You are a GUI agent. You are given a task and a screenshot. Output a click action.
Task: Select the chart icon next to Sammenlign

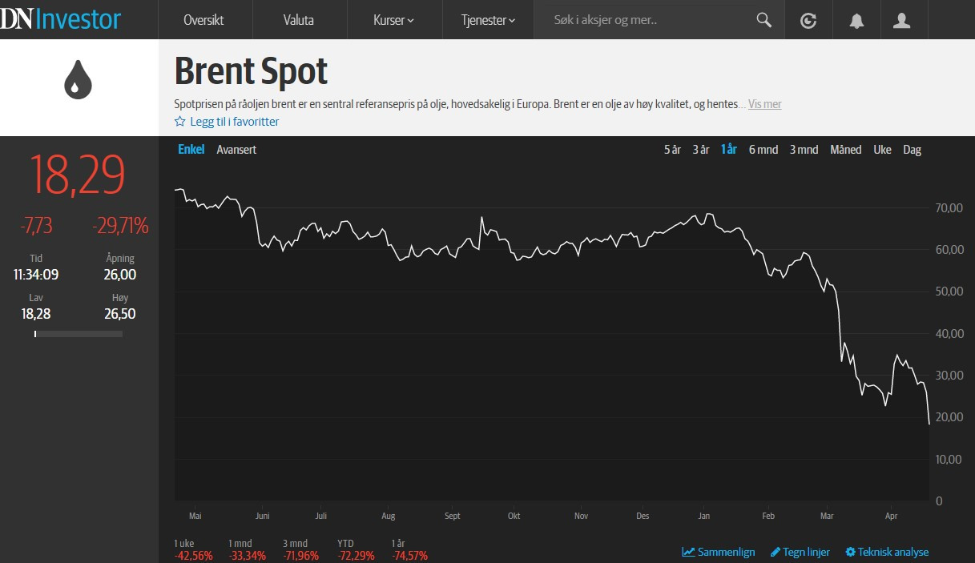click(687, 552)
